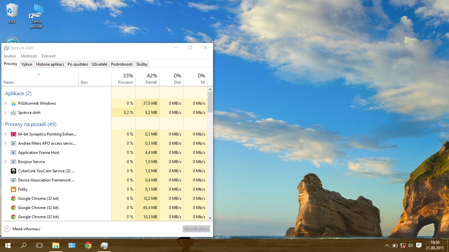Click the Device Association Framework icon
This screenshot has width=449, height=252.
(x=13, y=180)
